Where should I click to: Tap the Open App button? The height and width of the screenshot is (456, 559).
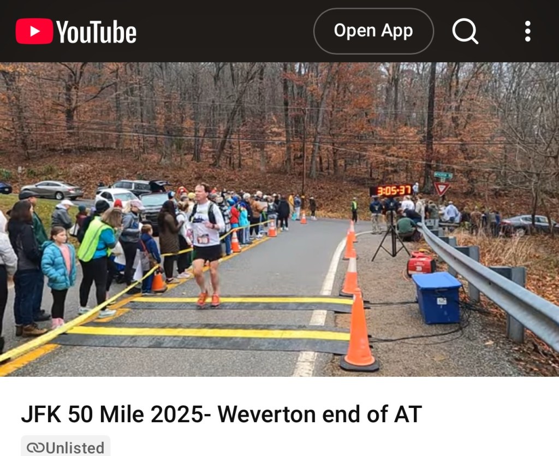[373, 31]
